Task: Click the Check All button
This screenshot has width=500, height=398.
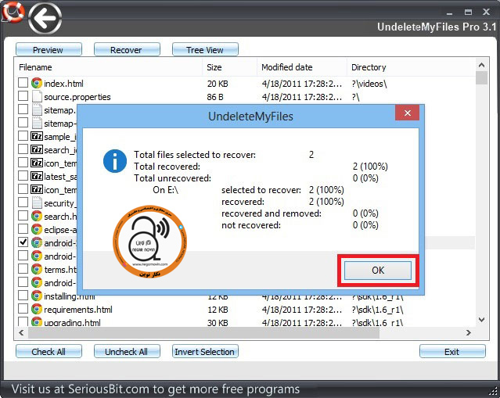Action: click(49, 352)
